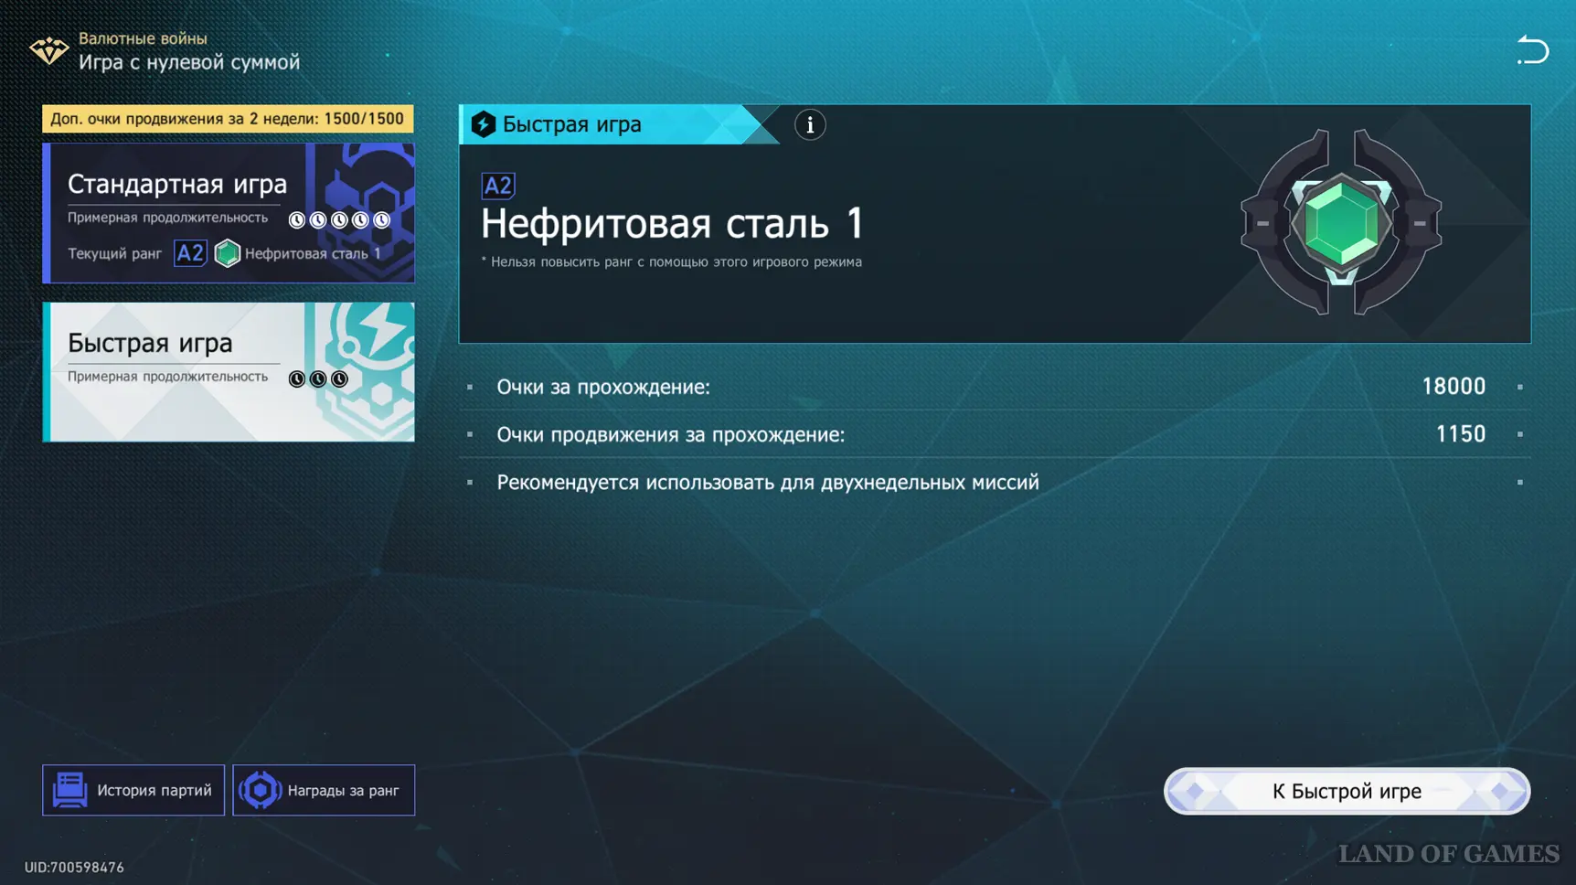The image size is (1576, 885).
Task: Click the Нефритовая сталь 1 rank title
Action: pyautogui.click(x=672, y=224)
